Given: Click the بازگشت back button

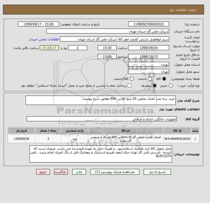Looking at the screenshot, I should 61,172.
